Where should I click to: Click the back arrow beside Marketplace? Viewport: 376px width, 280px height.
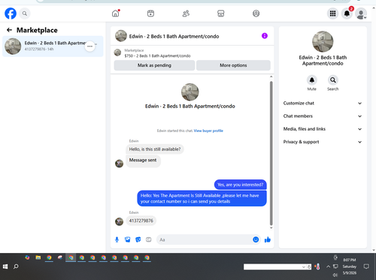tap(9, 30)
